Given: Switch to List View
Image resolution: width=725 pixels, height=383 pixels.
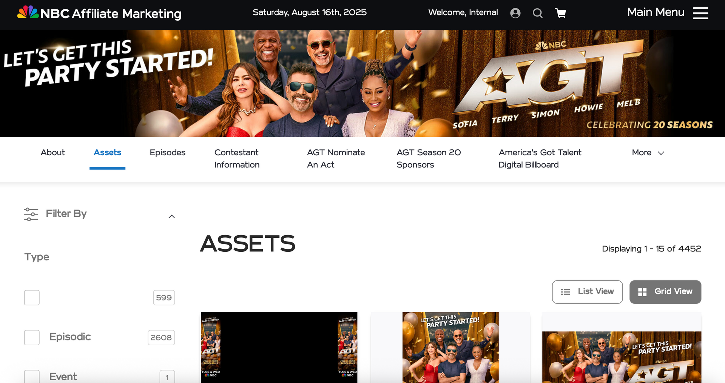Looking at the screenshot, I should pos(587,292).
